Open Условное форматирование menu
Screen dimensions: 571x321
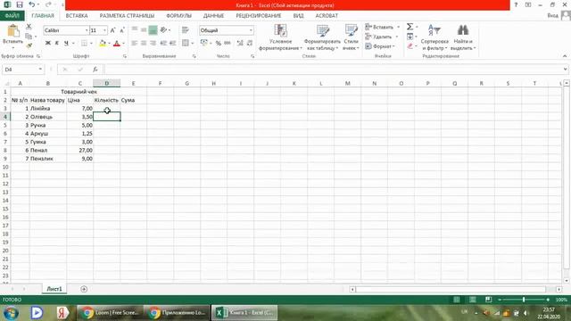click(280, 37)
